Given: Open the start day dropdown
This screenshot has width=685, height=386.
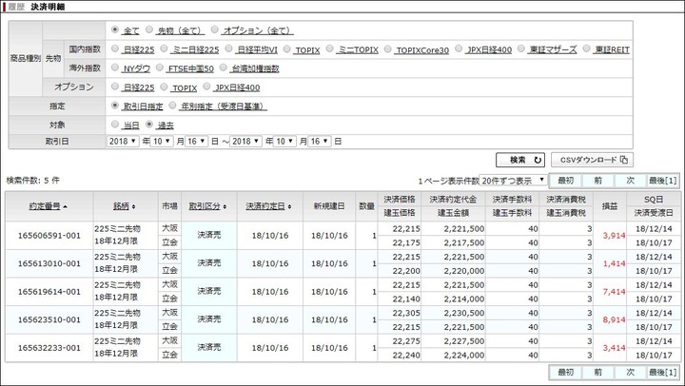Looking at the screenshot, I should 196,142.
